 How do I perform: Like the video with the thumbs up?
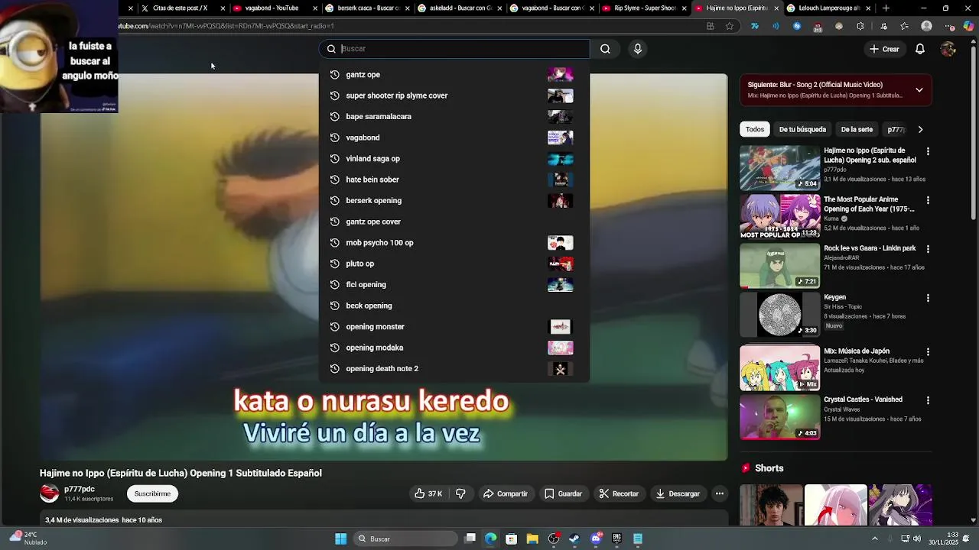[428, 493]
